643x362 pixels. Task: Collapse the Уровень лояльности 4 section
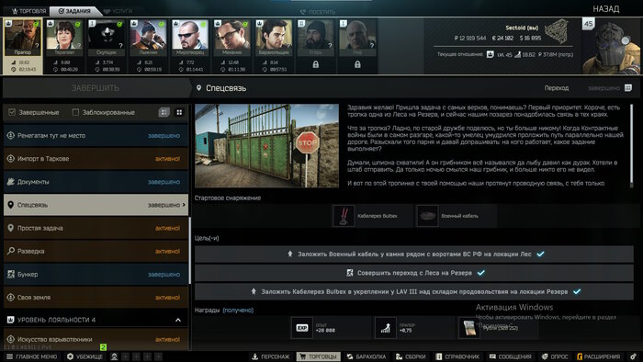click(178, 320)
